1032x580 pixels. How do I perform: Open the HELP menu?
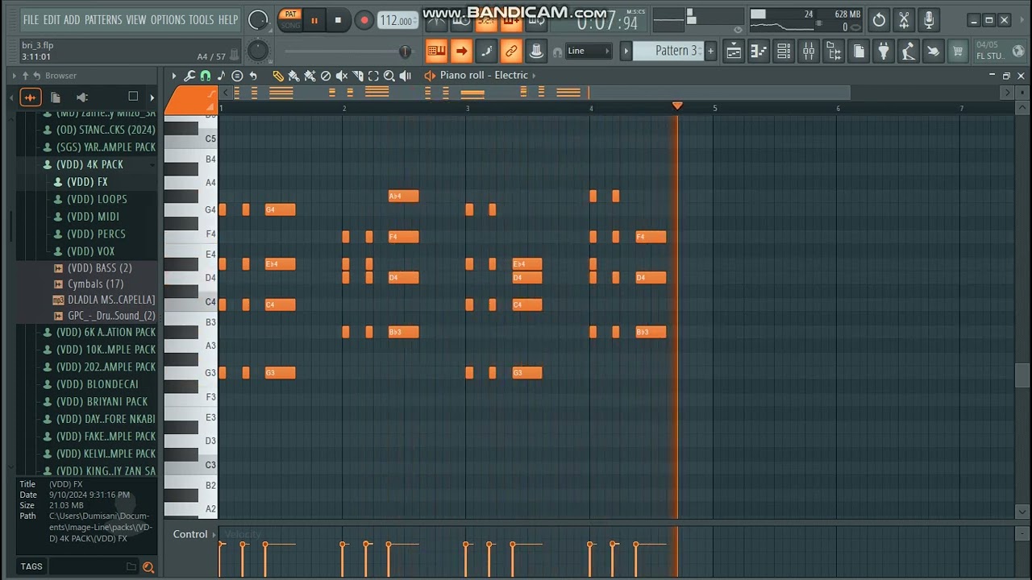pos(228,19)
